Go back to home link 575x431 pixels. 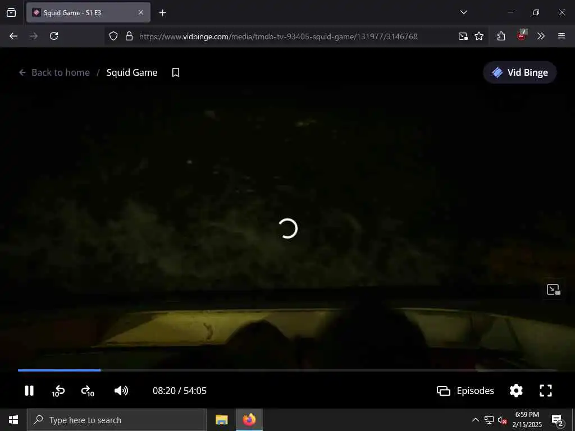pos(54,72)
